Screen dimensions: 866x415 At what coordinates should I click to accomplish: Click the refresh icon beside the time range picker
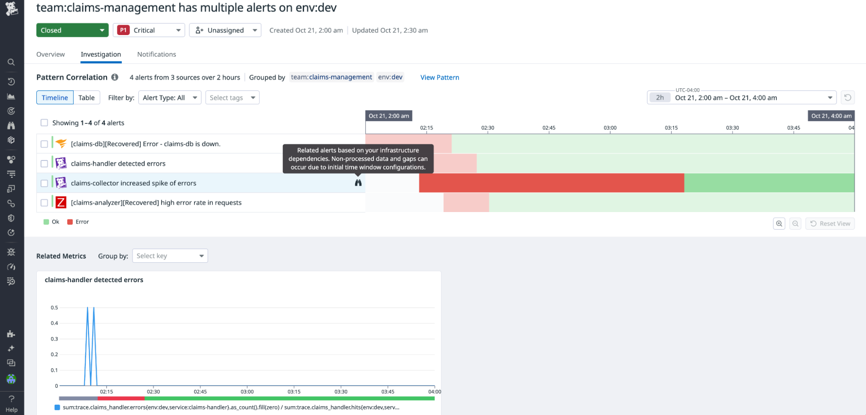coord(848,97)
